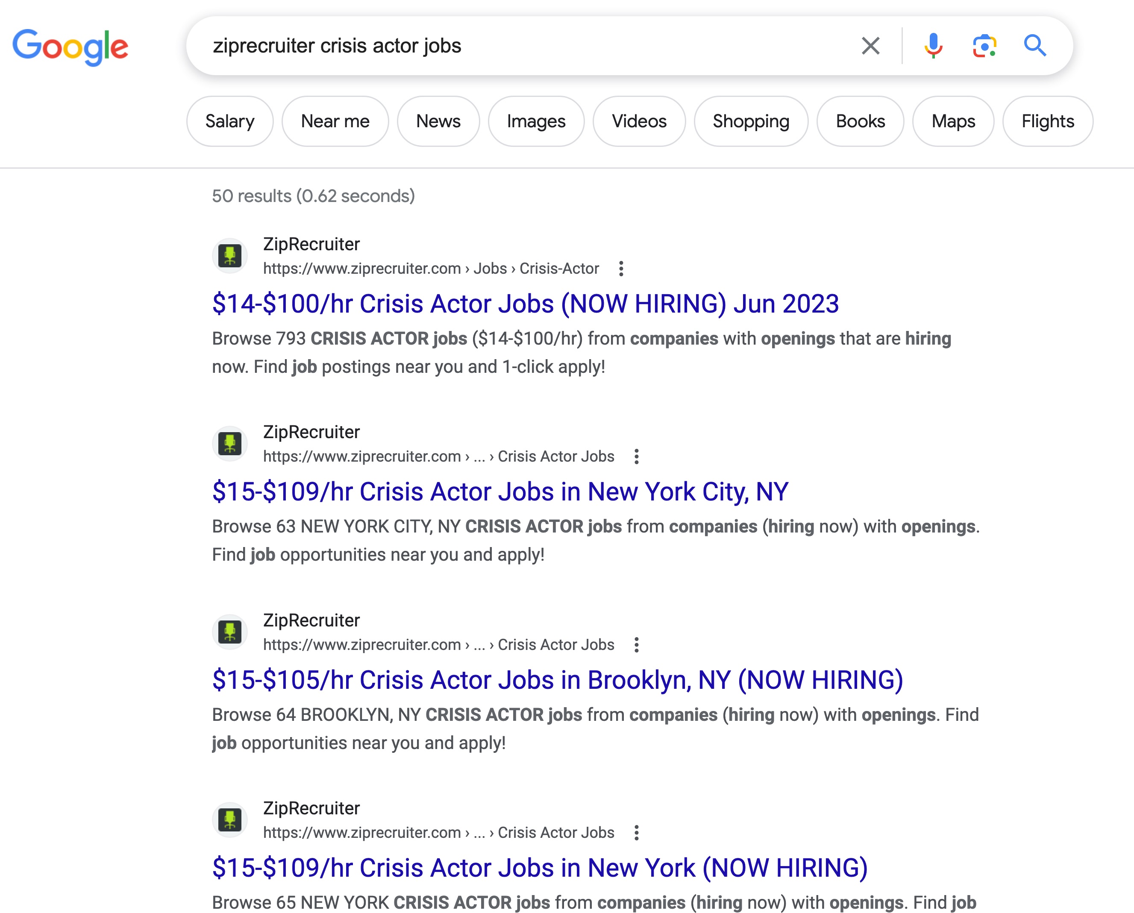Open three-dot menu for Brooklyn result

pyautogui.click(x=636, y=645)
